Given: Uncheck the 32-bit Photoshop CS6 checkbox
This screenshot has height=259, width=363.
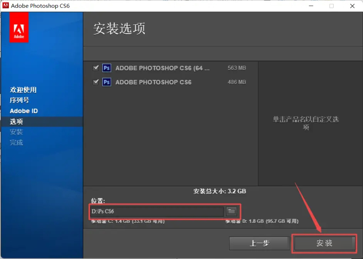Looking at the screenshot, I should pos(96,82).
